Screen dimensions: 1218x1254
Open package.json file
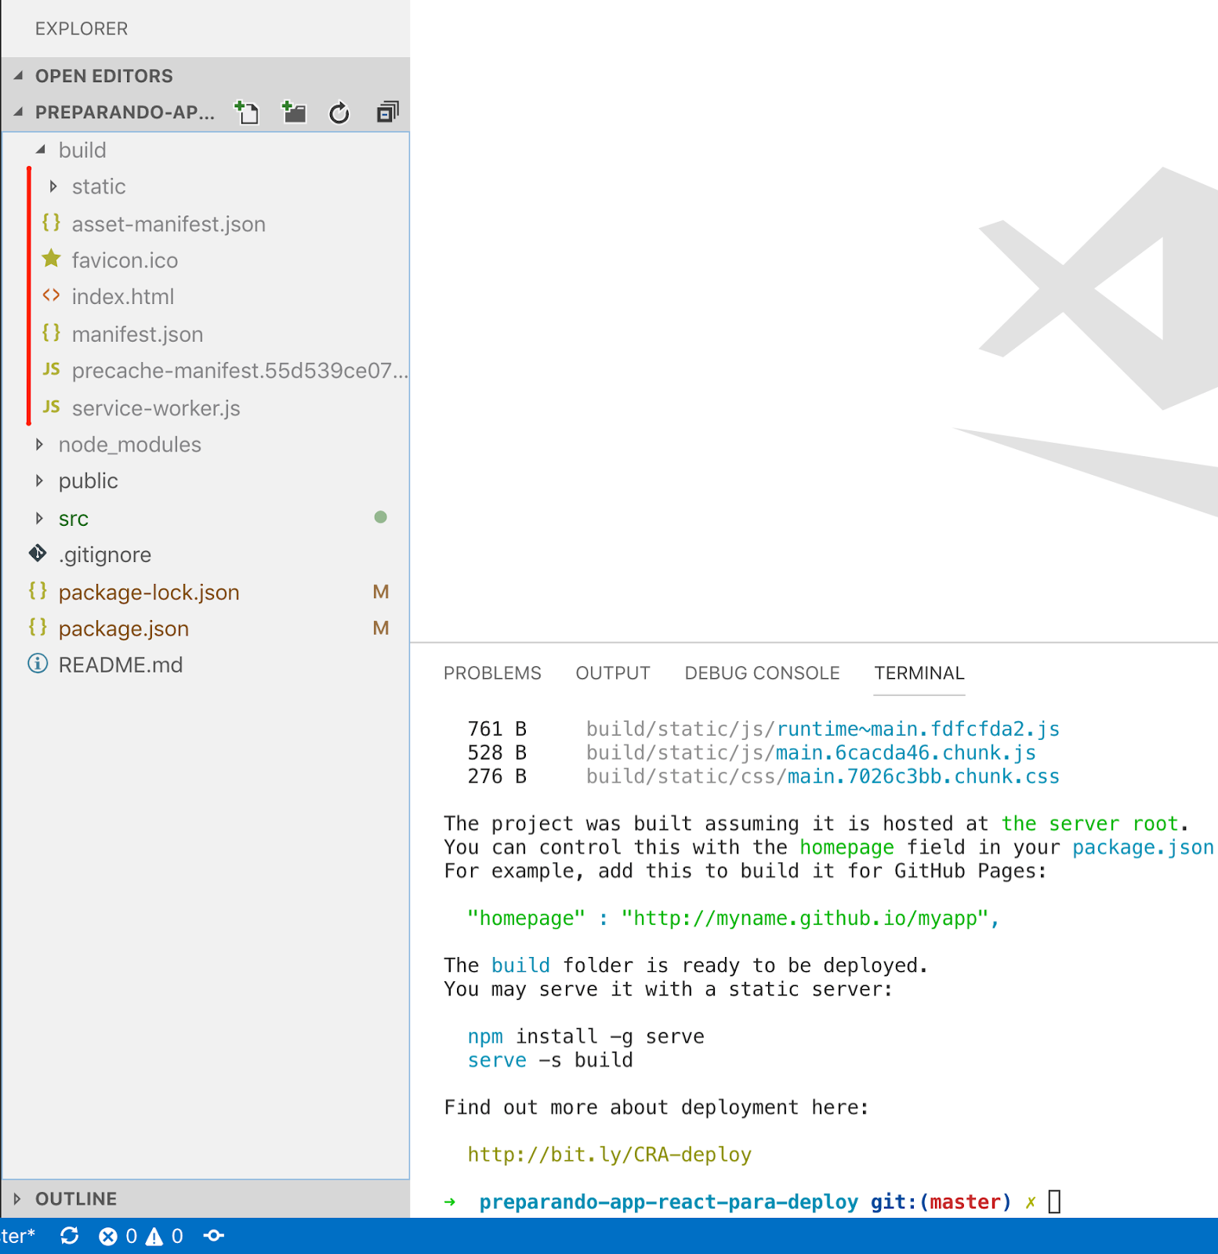(124, 629)
